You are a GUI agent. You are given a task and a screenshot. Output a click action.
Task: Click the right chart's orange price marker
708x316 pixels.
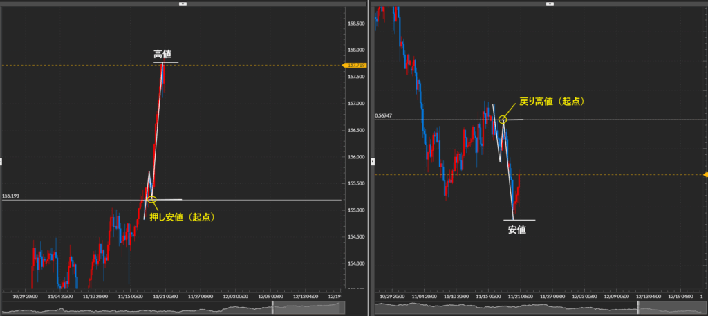[705, 174]
